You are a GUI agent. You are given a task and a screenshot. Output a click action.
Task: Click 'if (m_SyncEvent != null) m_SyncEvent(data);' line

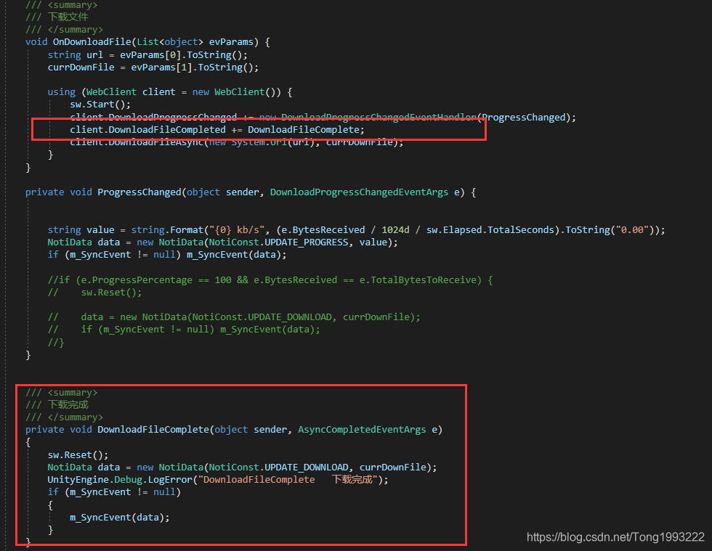(167, 255)
